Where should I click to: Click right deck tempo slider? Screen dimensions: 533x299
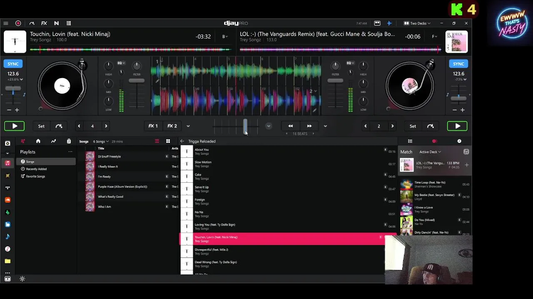(x=458, y=98)
